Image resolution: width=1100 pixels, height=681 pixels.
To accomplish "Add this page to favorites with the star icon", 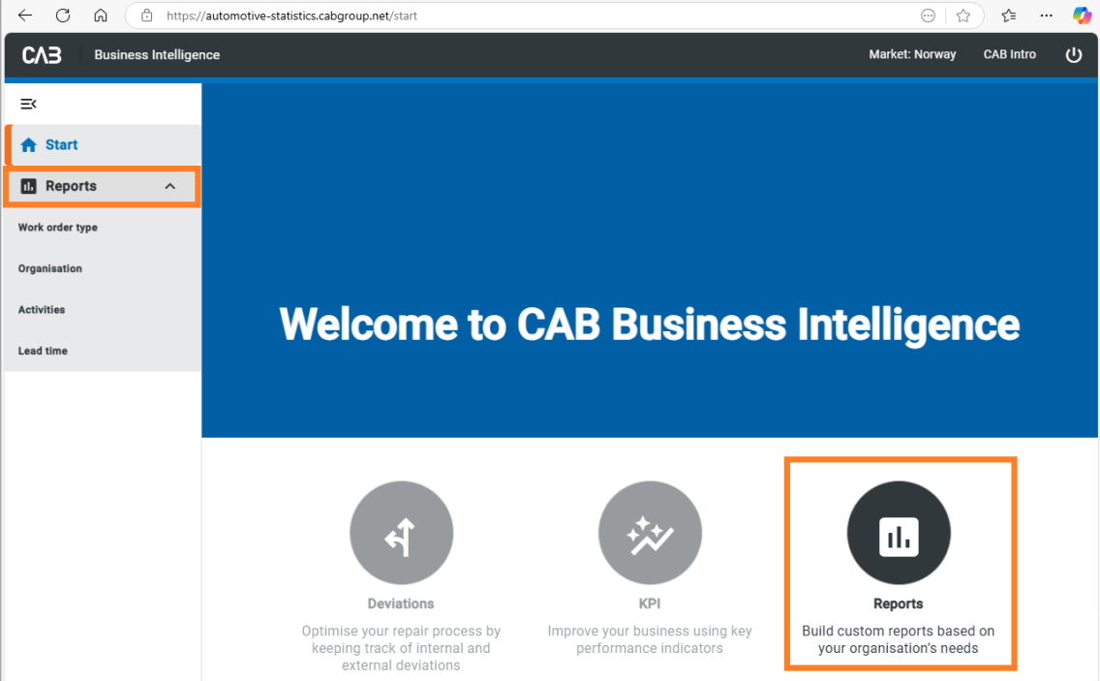I will (x=963, y=15).
